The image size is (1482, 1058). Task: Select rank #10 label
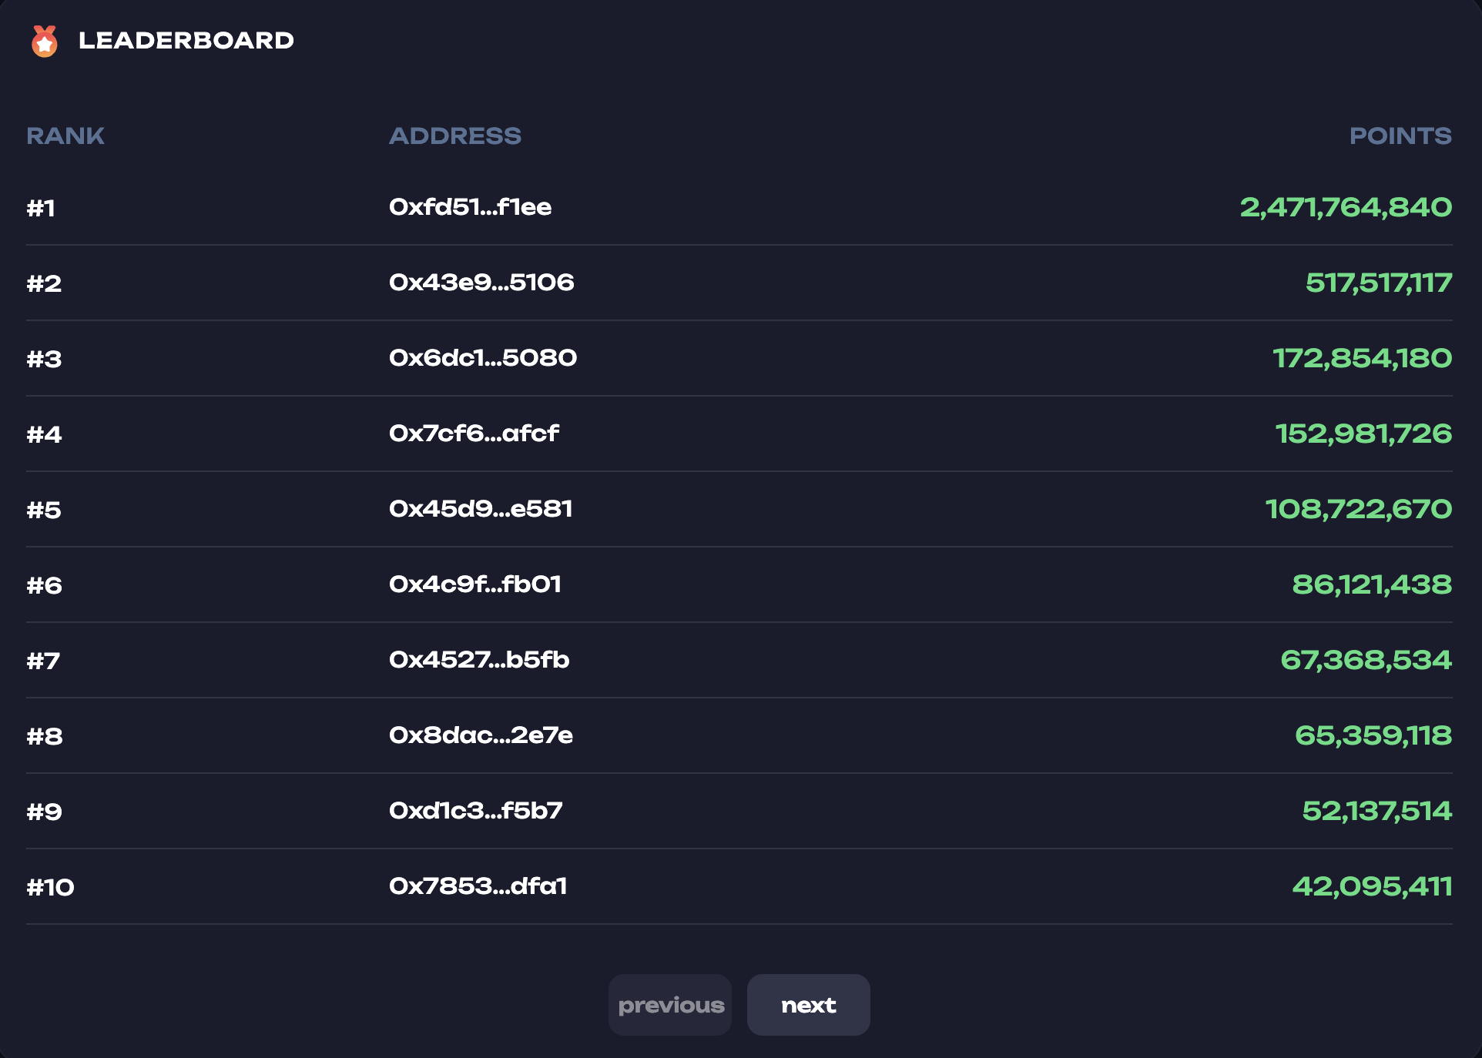click(50, 887)
